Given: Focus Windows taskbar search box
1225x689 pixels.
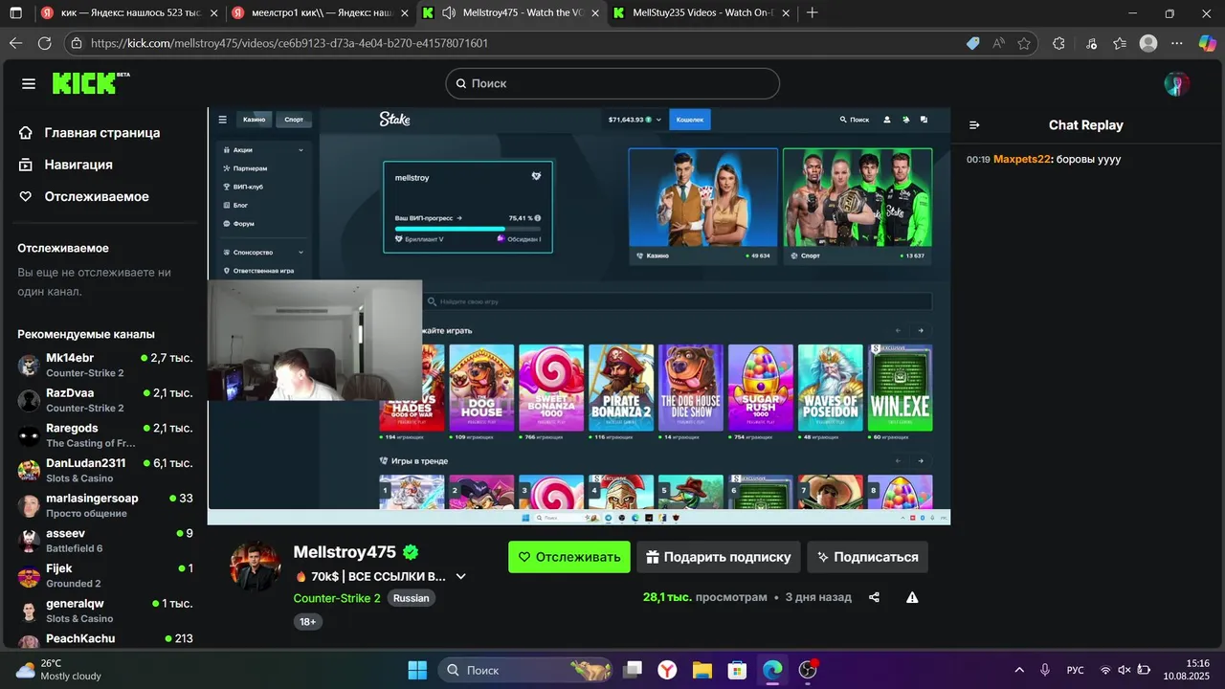Looking at the screenshot, I should pyautogui.click(x=526, y=670).
